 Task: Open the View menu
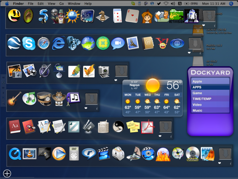coord(51,3)
